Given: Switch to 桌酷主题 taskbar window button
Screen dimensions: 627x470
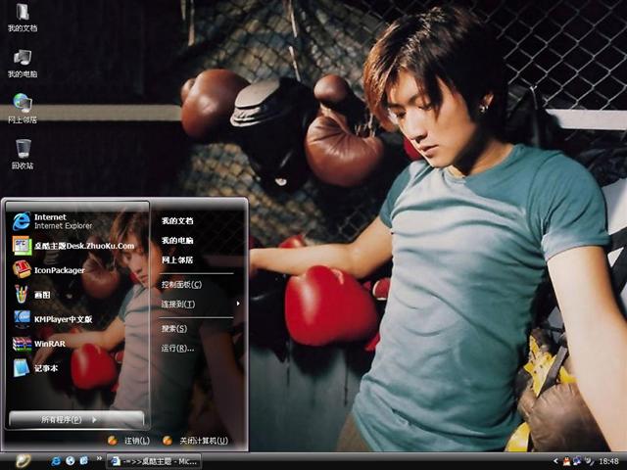Looking at the screenshot, I should pos(154,461).
